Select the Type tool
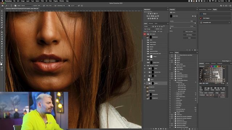Viewport: 232px width, 130px height. click(x=2, y=48)
